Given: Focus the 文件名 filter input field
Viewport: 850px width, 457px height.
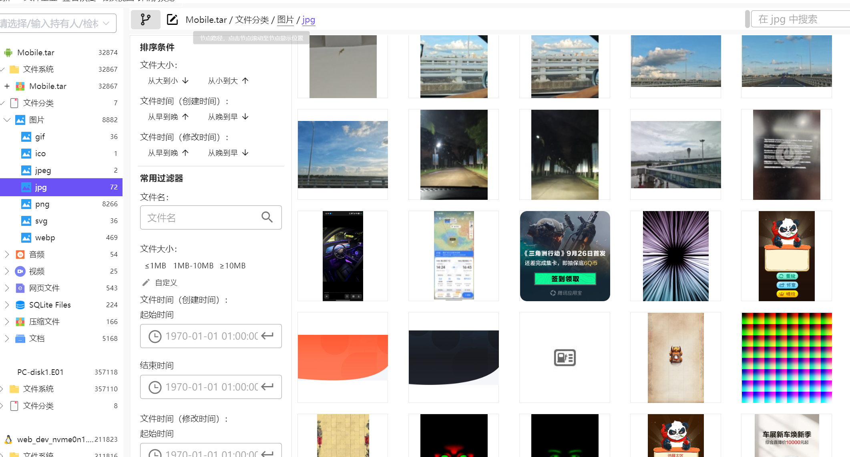Looking at the screenshot, I should pos(211,217).
